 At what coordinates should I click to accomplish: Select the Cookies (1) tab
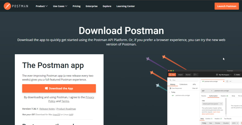coord(209,119)
